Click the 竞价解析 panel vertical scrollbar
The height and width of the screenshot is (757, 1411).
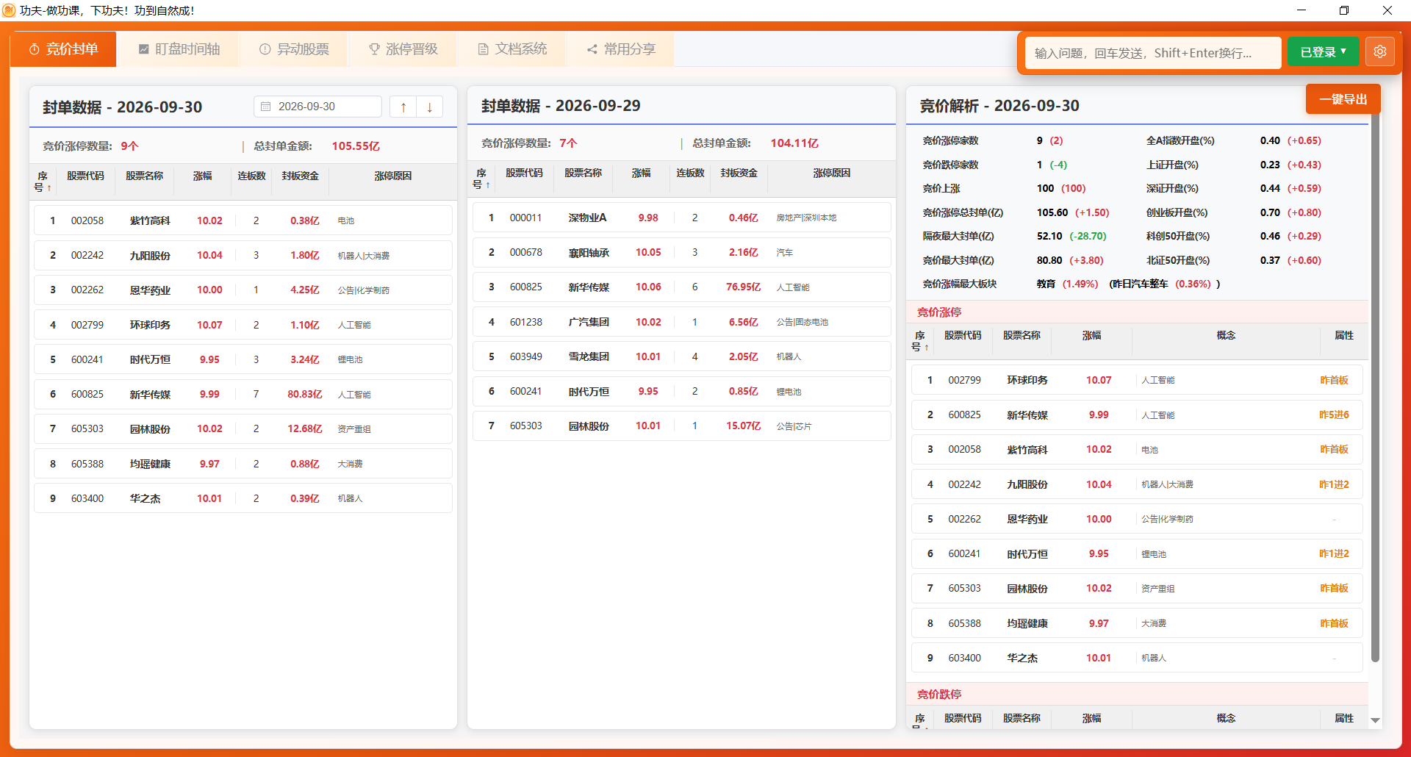pyautogui.click(x=1375, y=390)
